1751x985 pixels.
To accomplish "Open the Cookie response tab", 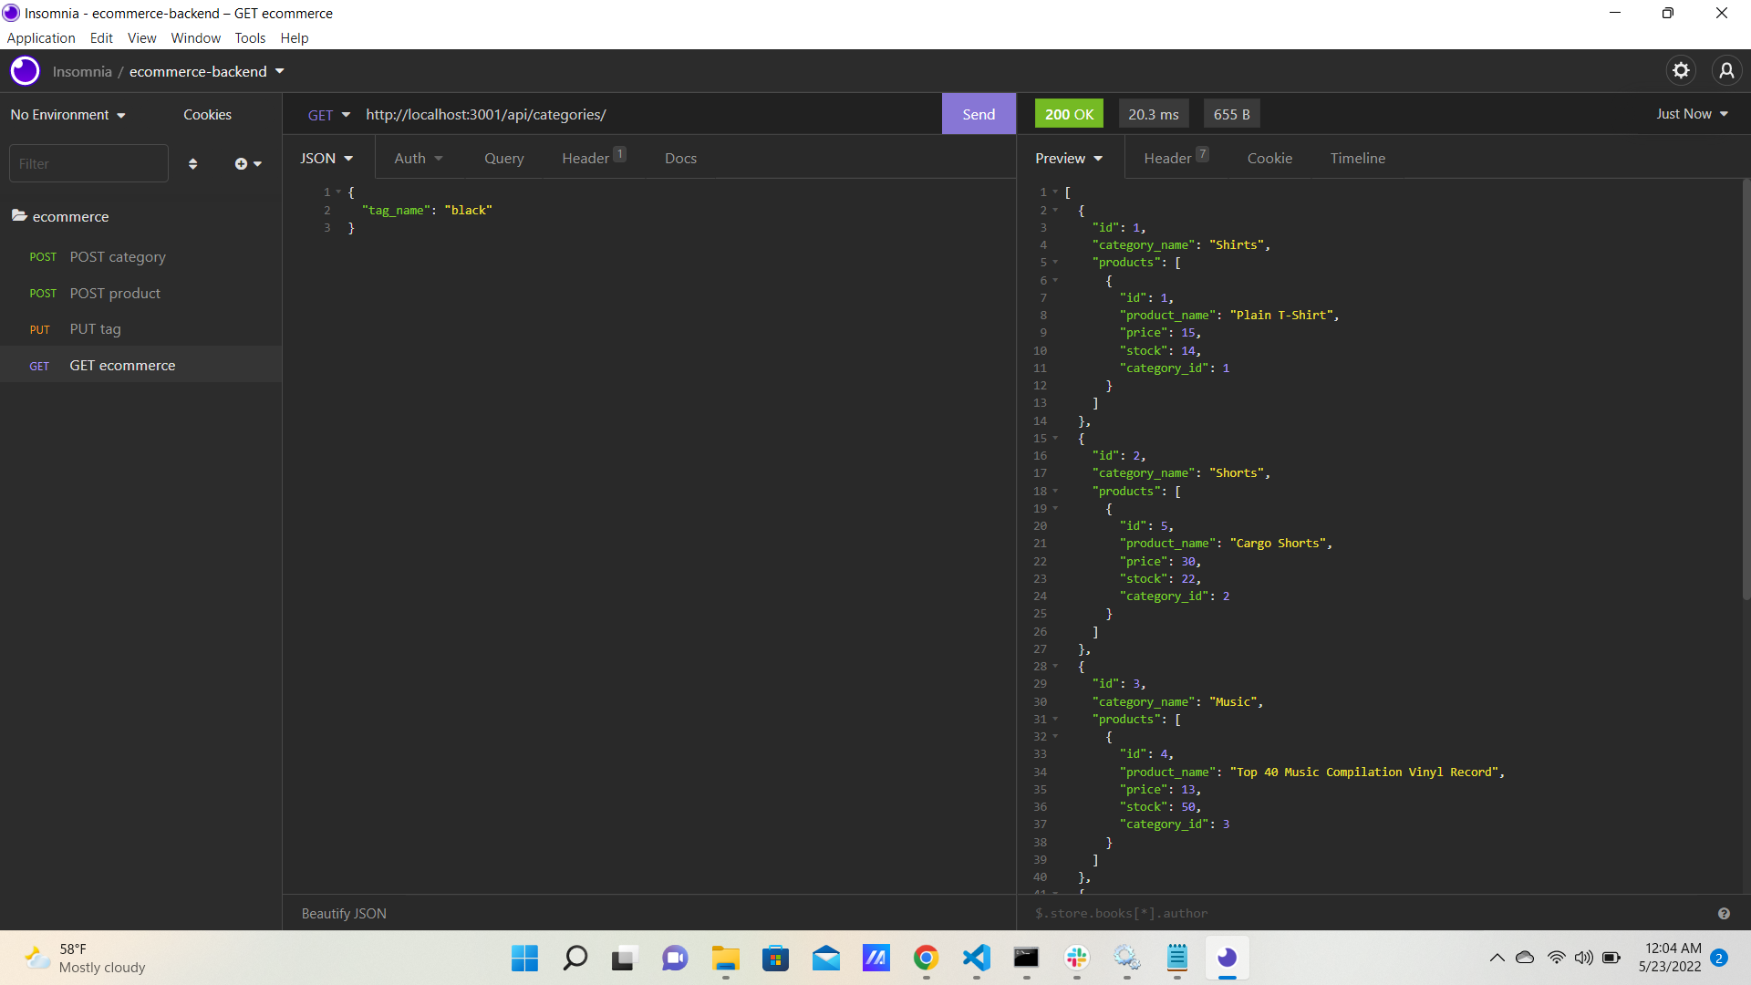I will pyautogui.click(x=1269, y=159).
